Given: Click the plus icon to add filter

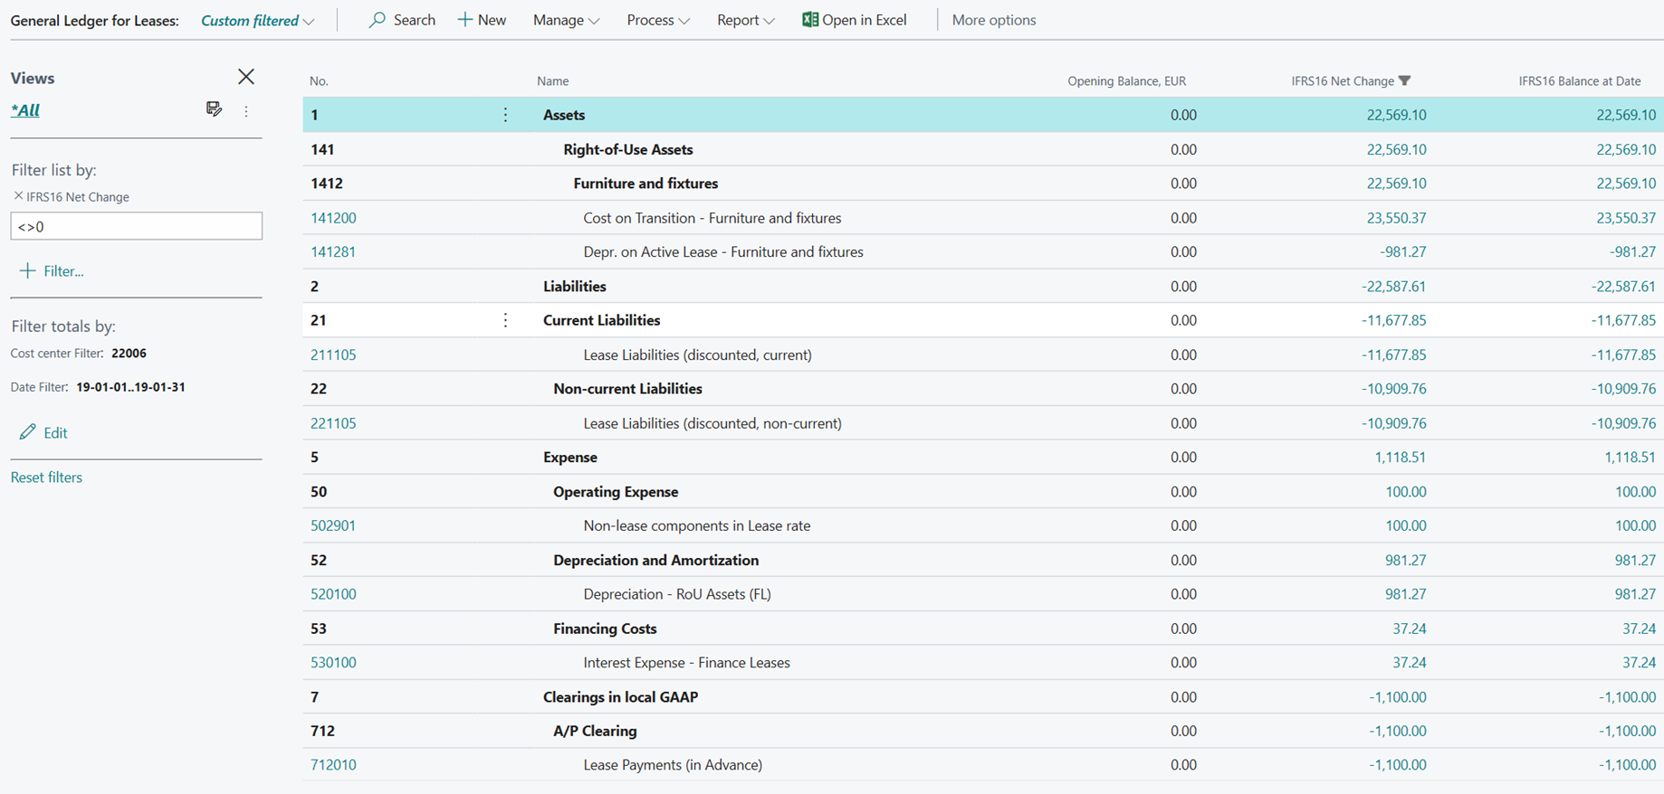Looking at the screenshot, I should [x=27, y=270].
